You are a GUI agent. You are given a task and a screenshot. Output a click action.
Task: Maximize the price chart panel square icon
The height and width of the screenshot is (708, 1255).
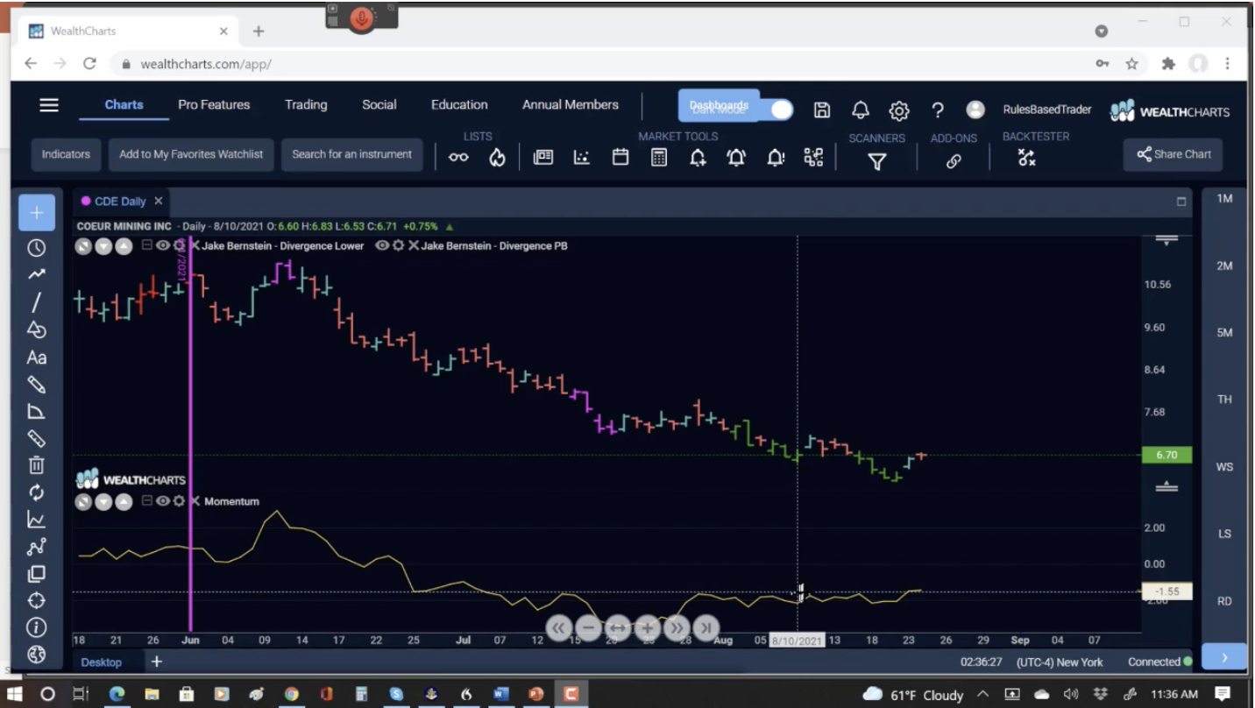point(1181,202)
